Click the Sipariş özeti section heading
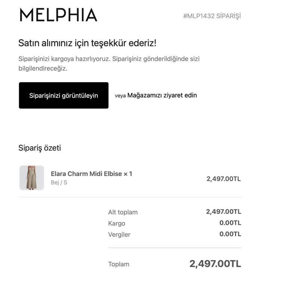The image size is (287, 287). tap(40, 148)
